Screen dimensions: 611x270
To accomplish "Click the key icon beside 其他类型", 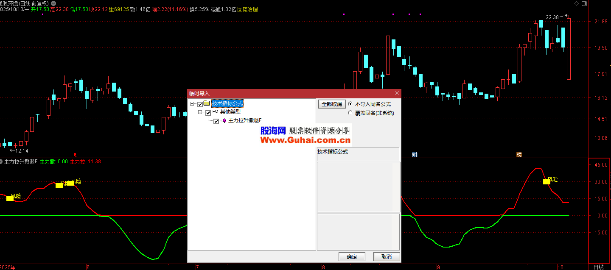I will pyautogui.click(x=215, y=112).
